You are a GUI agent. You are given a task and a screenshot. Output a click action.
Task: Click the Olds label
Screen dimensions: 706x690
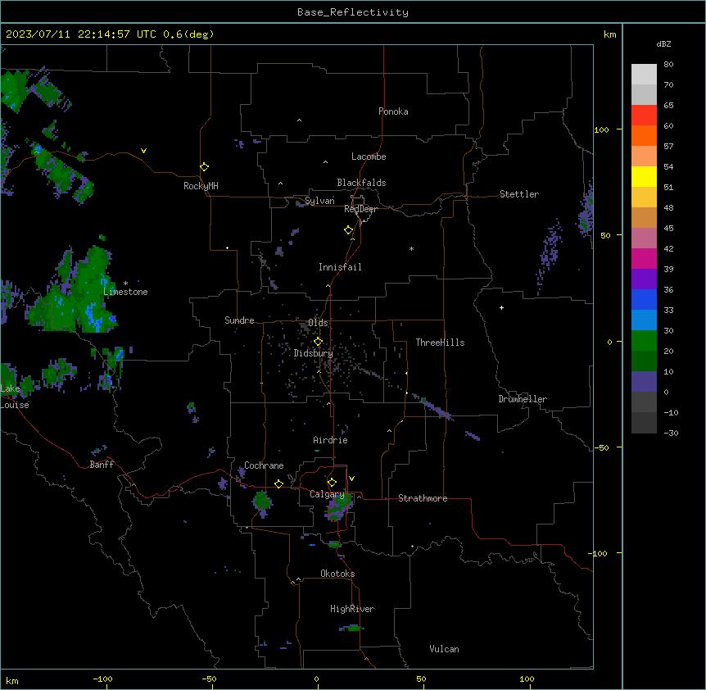point(318,323)
